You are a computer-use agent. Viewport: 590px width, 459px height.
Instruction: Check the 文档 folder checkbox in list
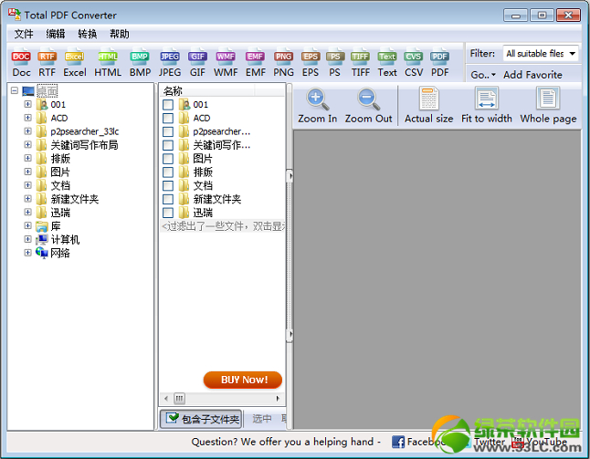pos(168,186)
